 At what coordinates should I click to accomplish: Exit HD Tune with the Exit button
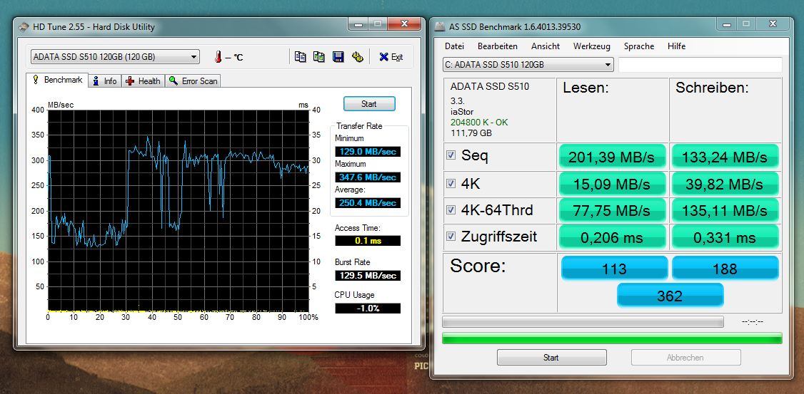coord(391,57)
